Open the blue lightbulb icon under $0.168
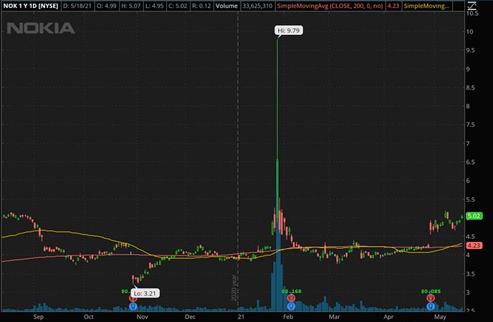Screen dimensions: 493x322 click(291, 306)
